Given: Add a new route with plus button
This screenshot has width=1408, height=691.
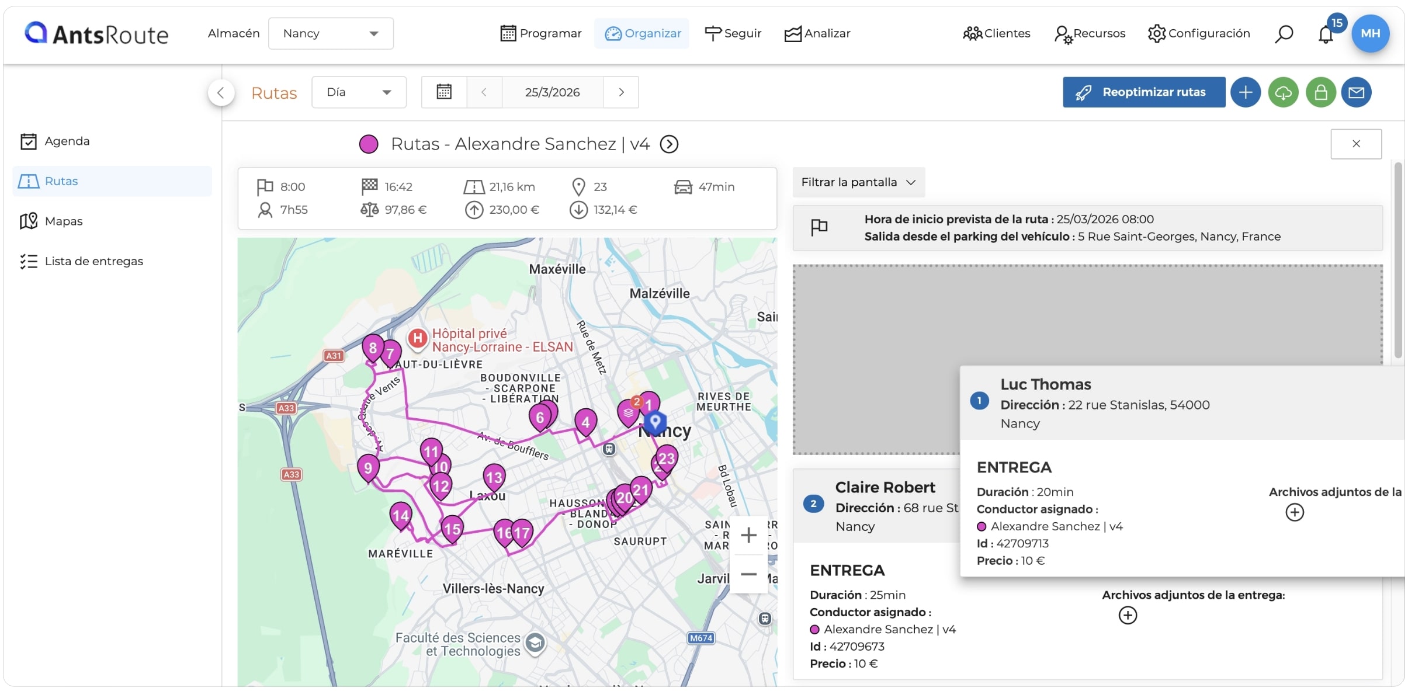Looking at the screenshot, I should [1246, 92].
